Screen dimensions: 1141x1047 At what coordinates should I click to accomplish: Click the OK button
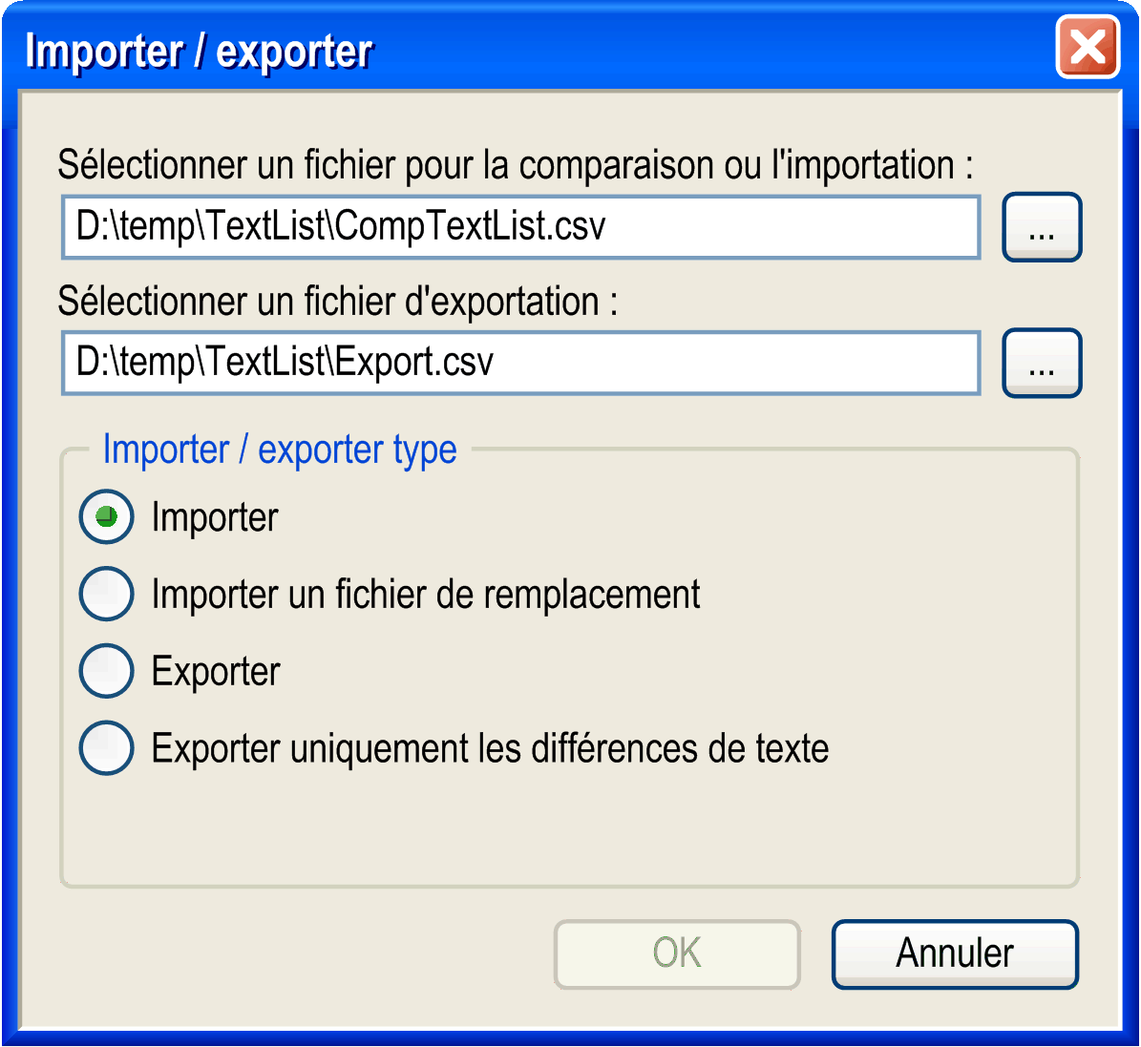pyautogui.click(x=678, y=953)
